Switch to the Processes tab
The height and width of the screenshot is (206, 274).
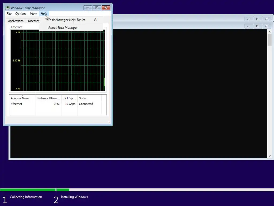tap(32, 21)
